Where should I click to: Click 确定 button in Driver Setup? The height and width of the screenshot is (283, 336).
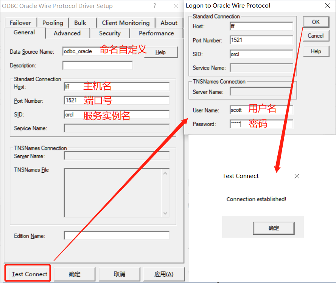click(75, 274)
